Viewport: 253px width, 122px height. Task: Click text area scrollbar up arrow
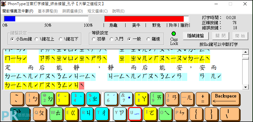pos(246,52)
